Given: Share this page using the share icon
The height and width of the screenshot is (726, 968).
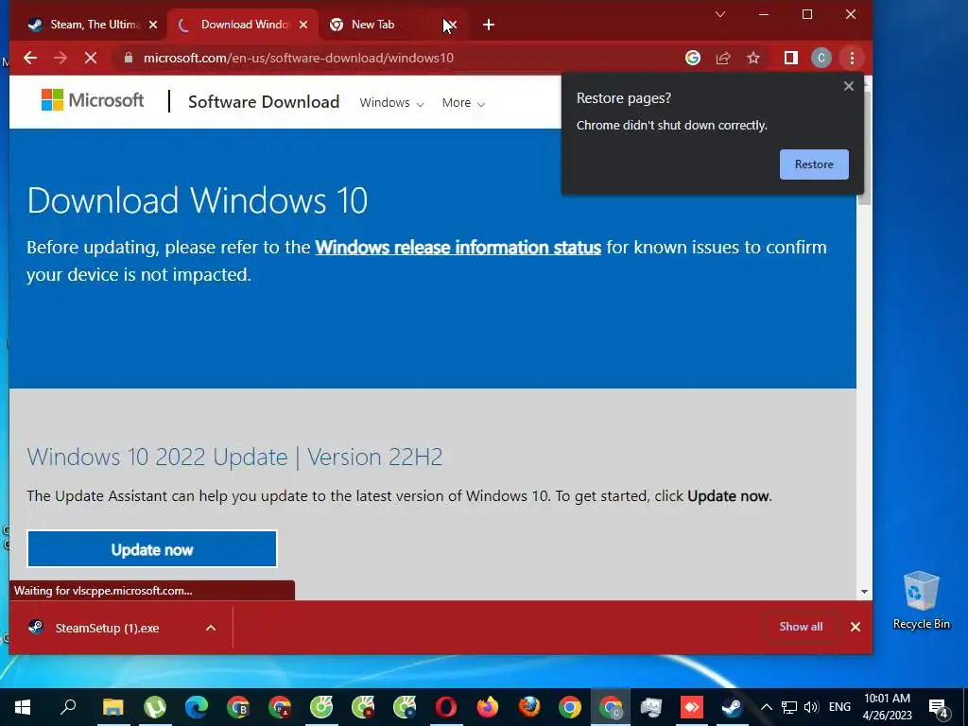Looking at the screenshot, I should [x=723, y=58].
